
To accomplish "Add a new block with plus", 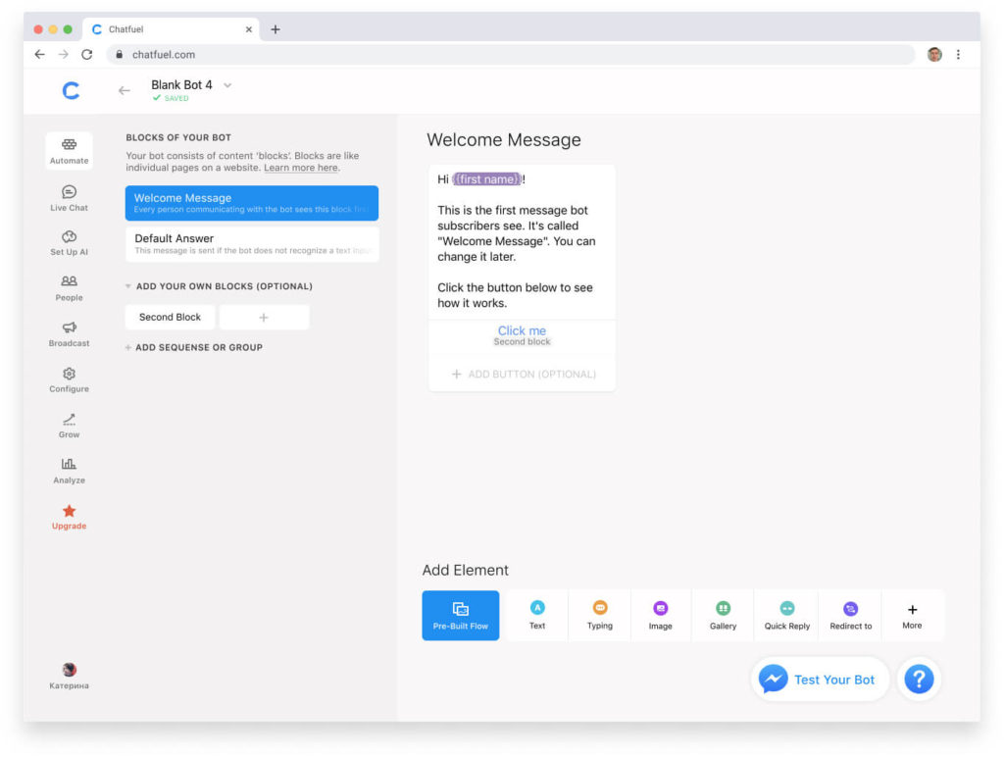I will 264,317.
